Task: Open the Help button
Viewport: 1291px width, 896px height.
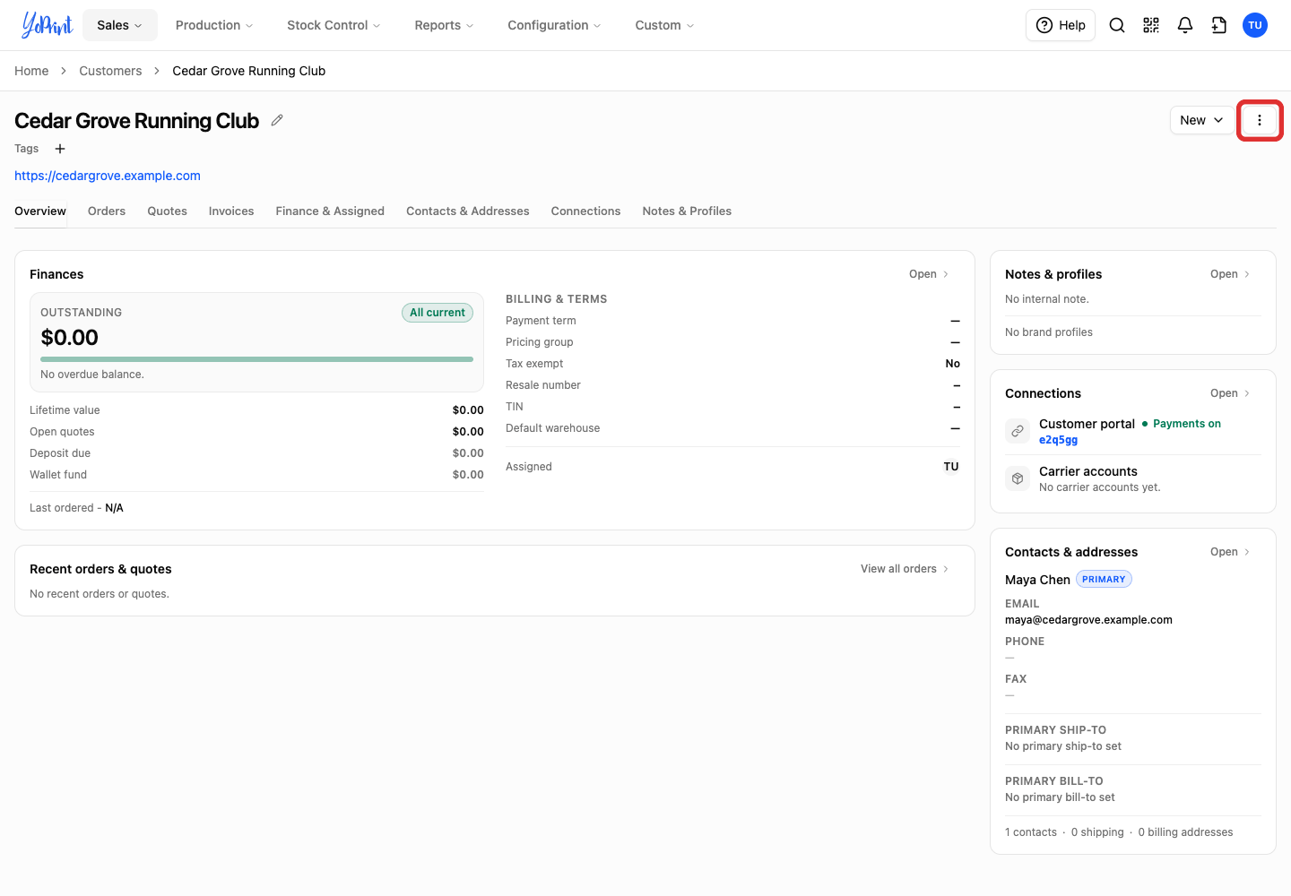Action: [x=1061, y=25]
